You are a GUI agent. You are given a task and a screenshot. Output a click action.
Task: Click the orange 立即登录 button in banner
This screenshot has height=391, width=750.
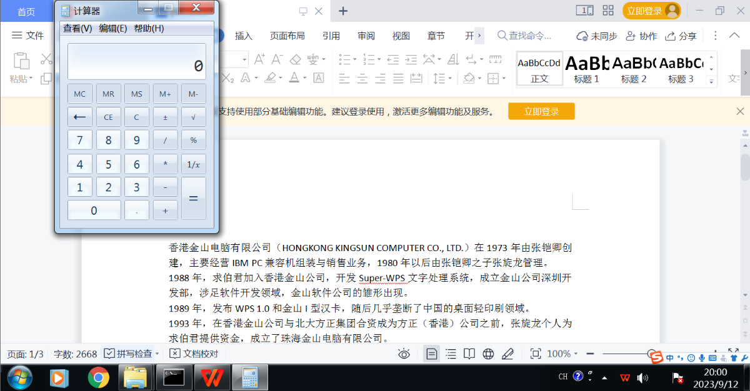[541, 111]
